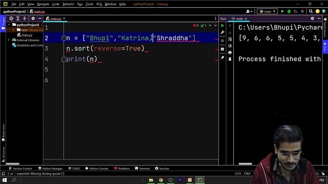Toggle scroll to end in Run console

230,45
